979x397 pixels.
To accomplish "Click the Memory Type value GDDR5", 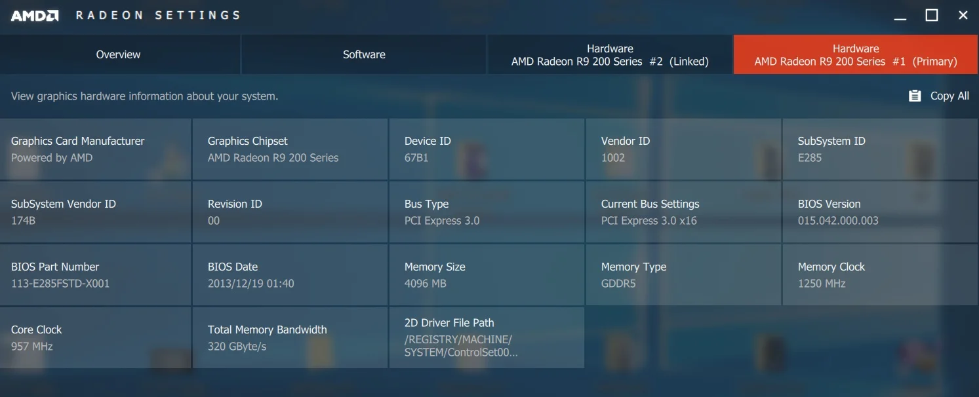I will pos(618,284).
